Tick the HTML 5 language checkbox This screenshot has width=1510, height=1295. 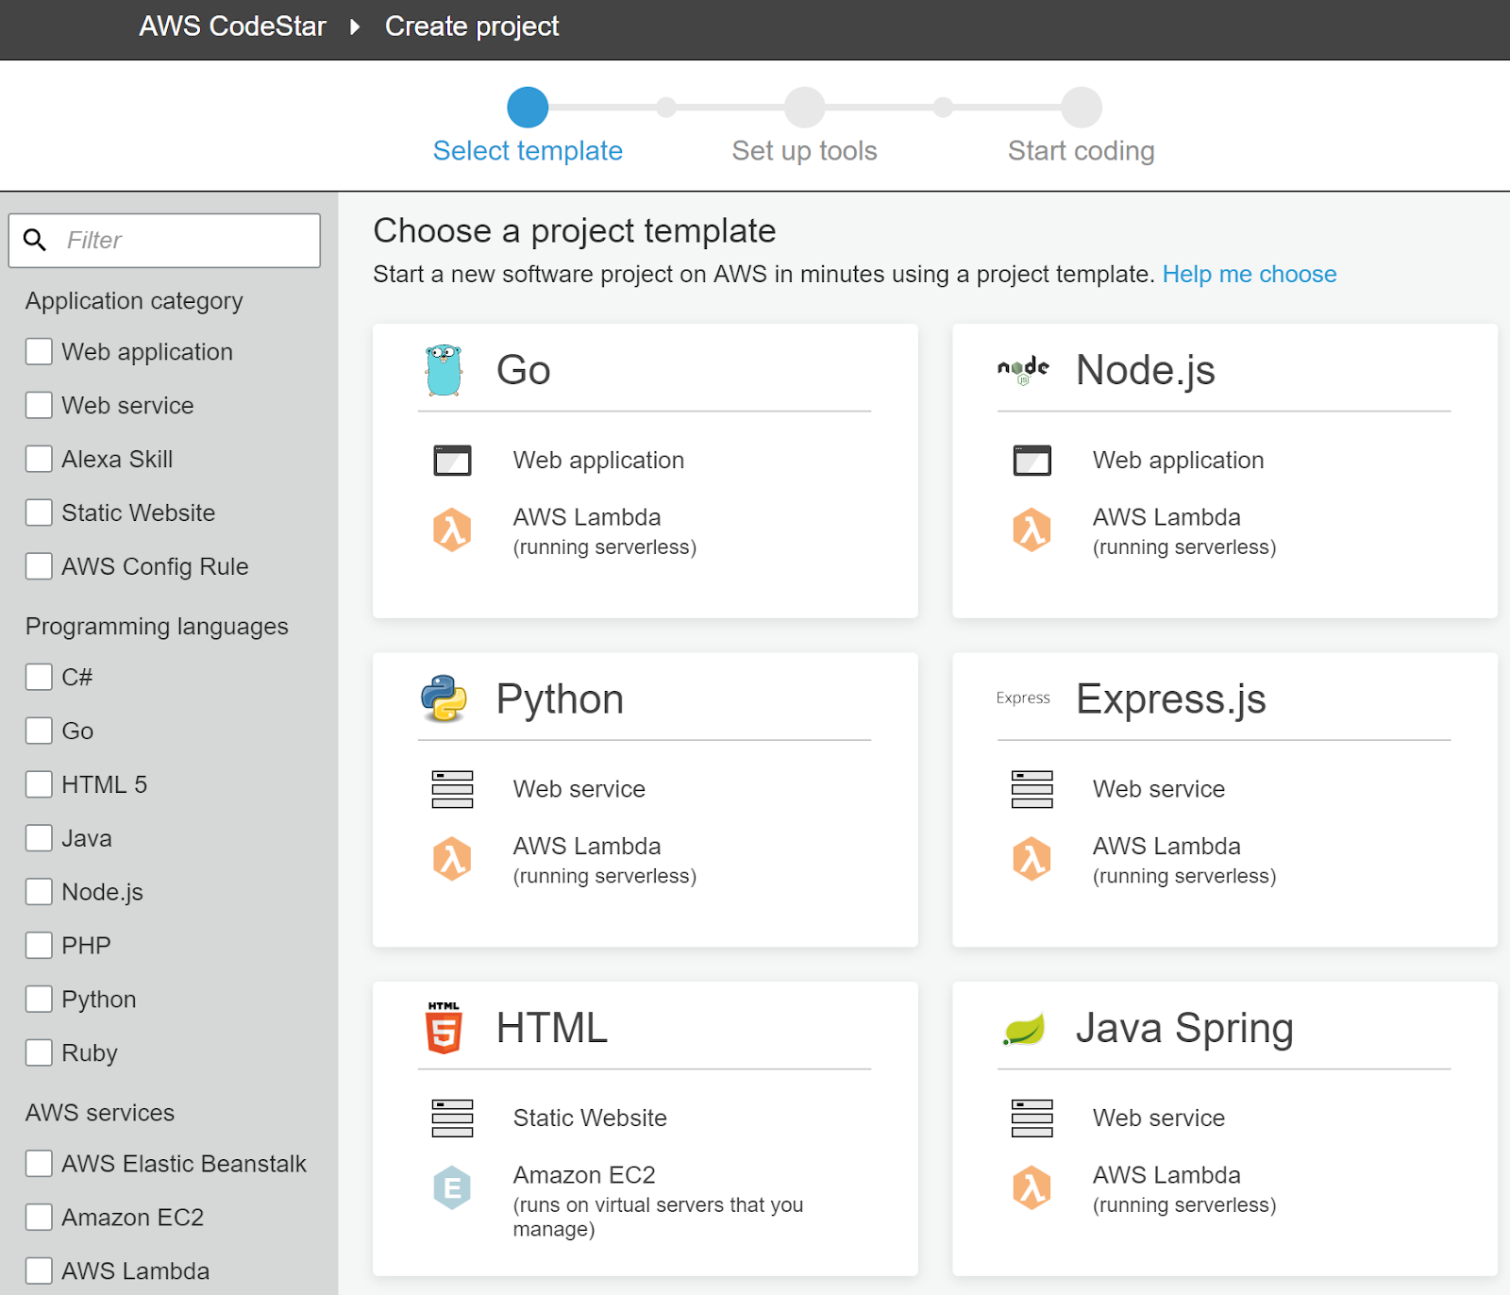[x=39, y=784]
